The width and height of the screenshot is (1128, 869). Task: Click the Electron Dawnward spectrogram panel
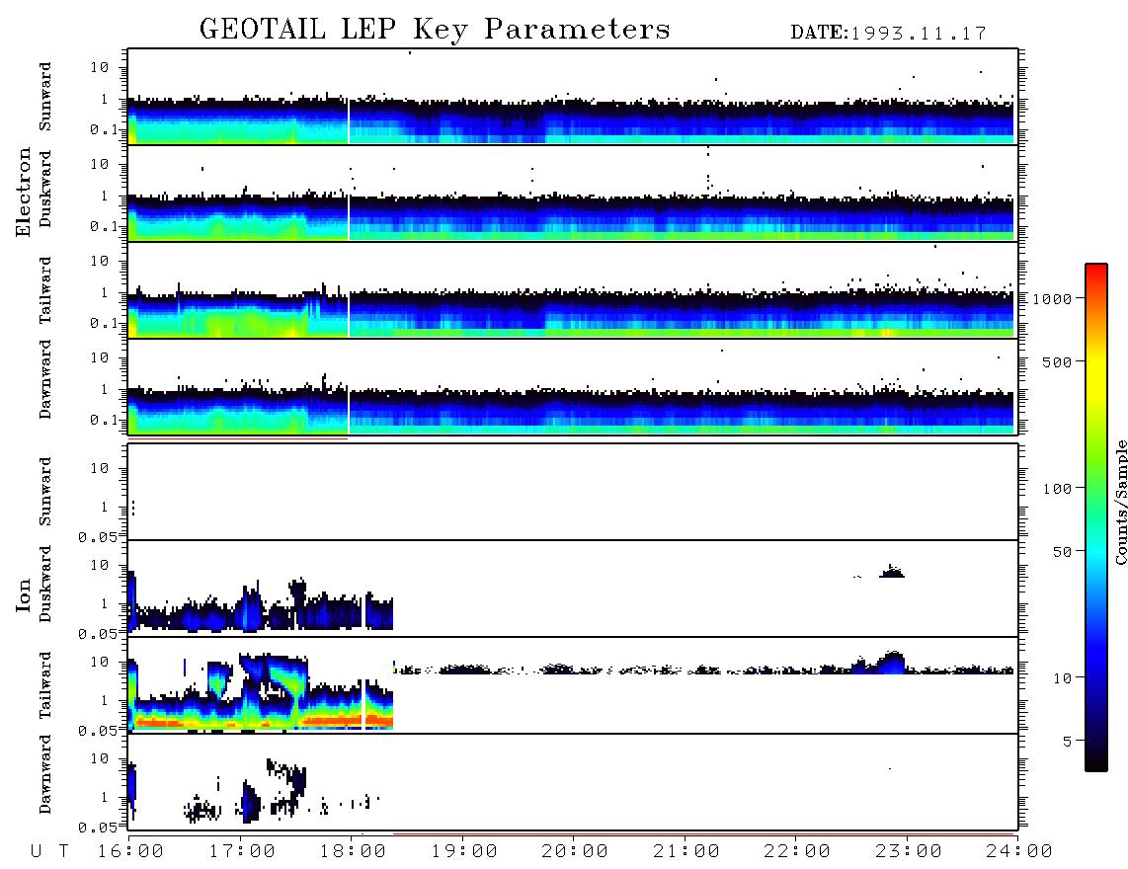(x=573, y=386)
